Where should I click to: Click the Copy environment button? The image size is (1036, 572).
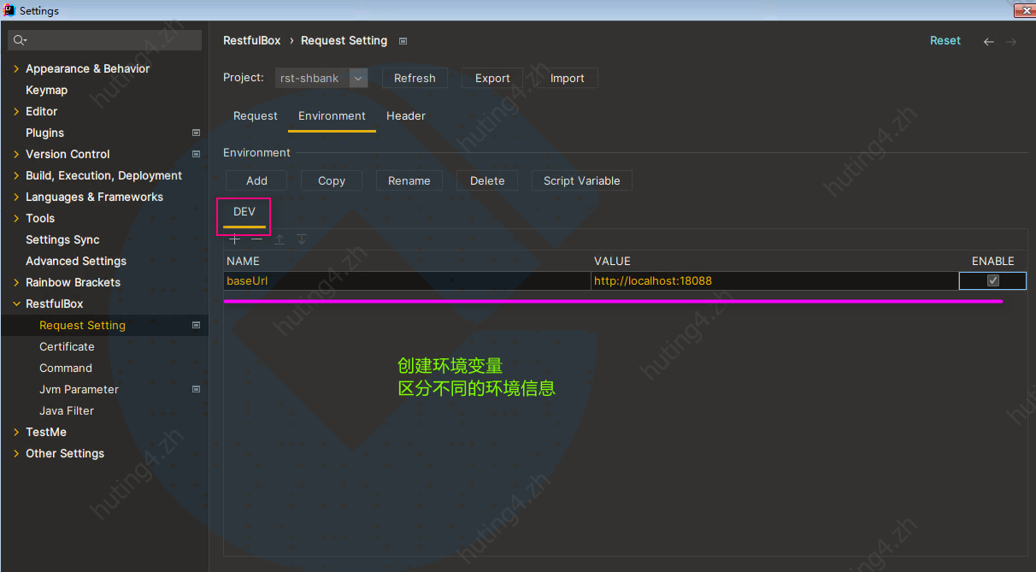[x=332, y=180]
